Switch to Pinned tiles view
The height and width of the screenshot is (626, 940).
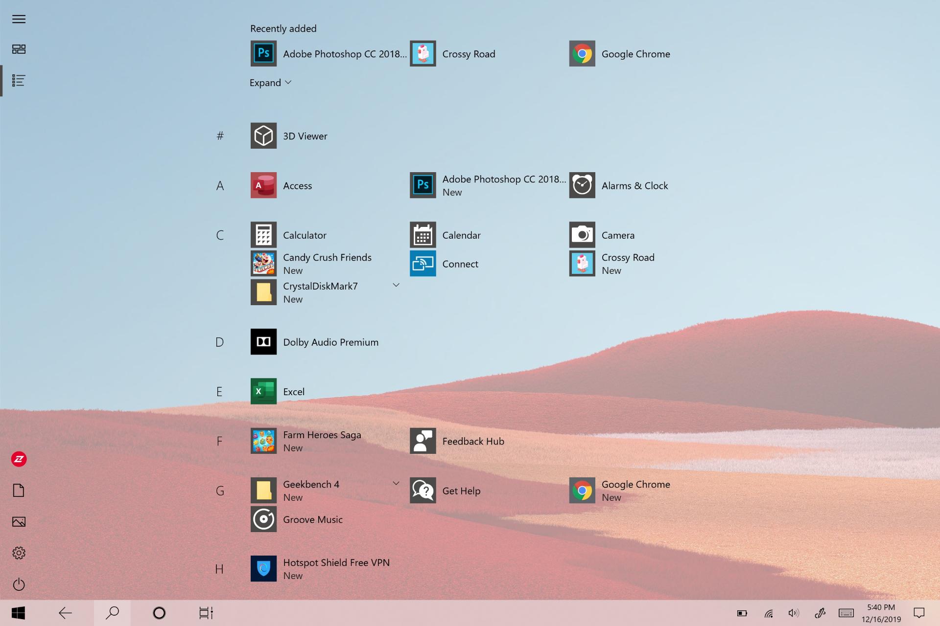coord(19,49)
